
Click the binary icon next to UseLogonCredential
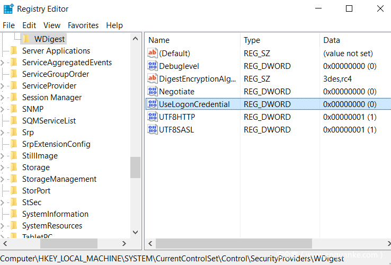coord(153,104)
